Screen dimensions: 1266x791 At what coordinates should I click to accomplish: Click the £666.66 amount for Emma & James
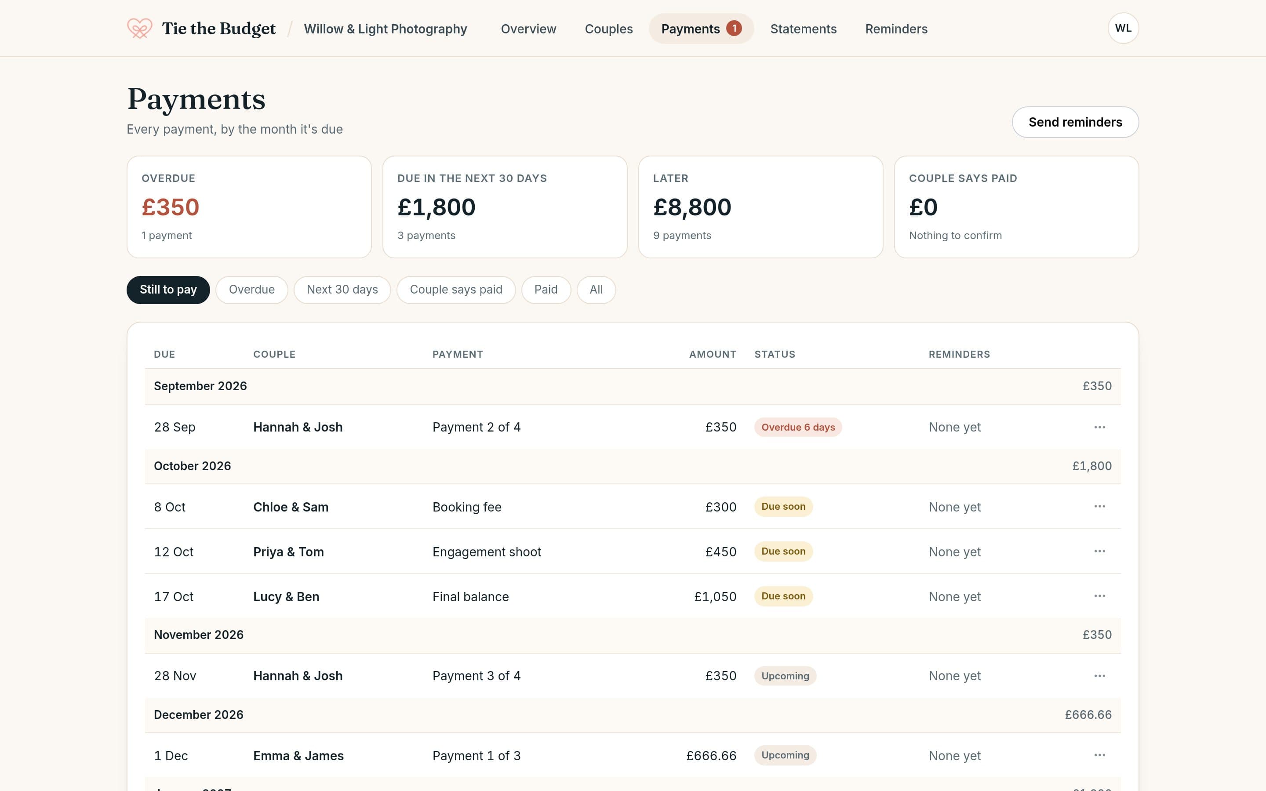click(x=711, y=756)
